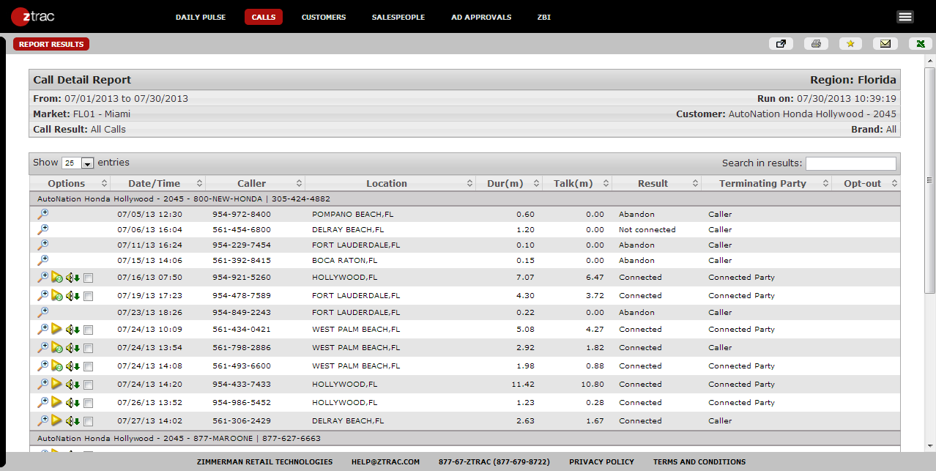Download audio for the 07/16/13 07:50 call
Viewport: 936px width, 471px height.
point(73,278)
